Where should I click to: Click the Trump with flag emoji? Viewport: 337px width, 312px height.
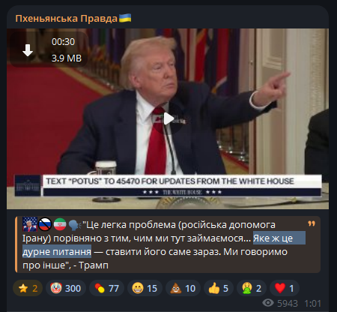[x=30, y=224]
